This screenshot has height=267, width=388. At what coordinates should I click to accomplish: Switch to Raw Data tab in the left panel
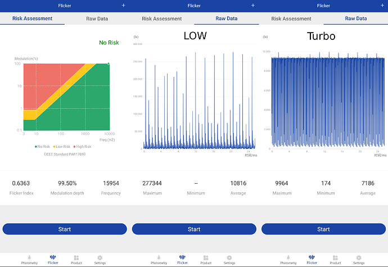tap(97, 19)
